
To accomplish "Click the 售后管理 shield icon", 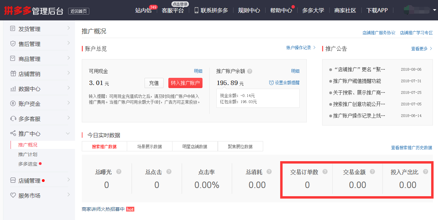I will point(13,44).
